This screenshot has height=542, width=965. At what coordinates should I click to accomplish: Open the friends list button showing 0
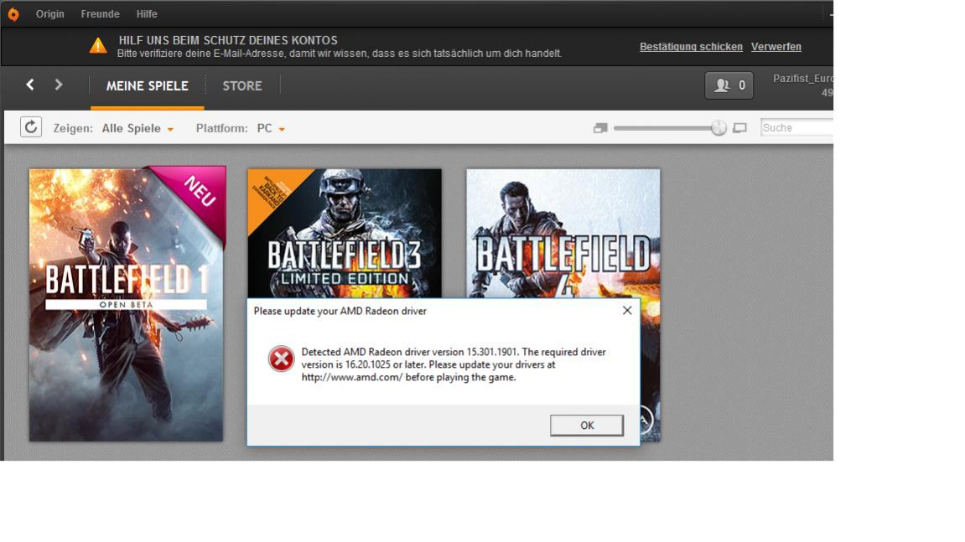(729, 85)
